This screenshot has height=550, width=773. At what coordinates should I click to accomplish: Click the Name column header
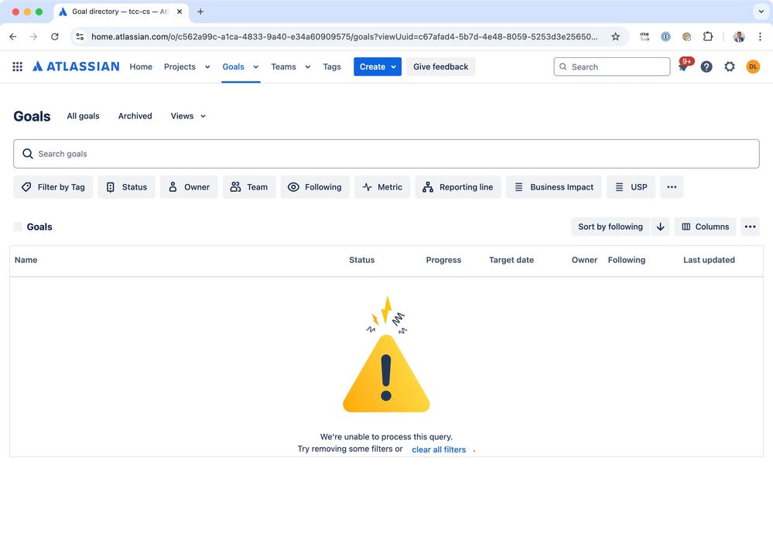26,260
